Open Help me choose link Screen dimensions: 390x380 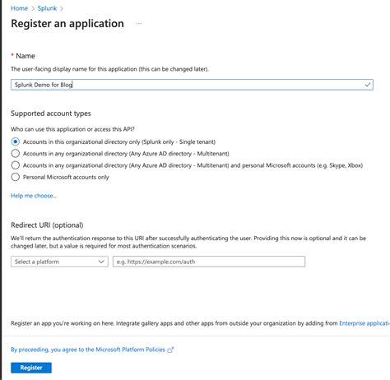[x=34, y=196]
